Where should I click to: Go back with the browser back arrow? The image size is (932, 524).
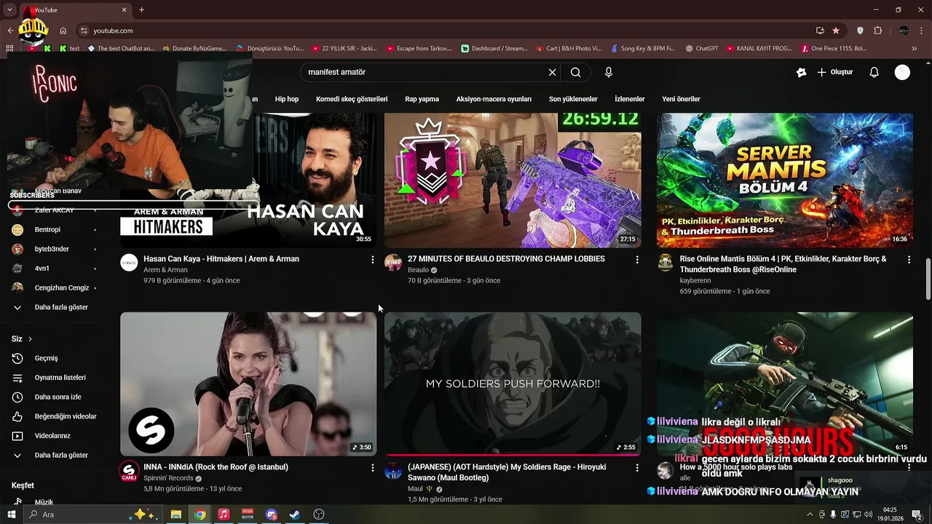pos(10,31)
